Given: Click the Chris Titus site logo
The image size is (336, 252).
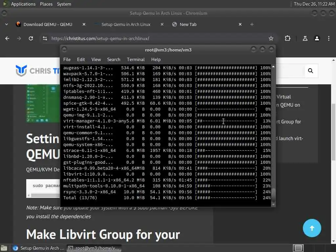Looking at the screenshot, I should 38,71.
